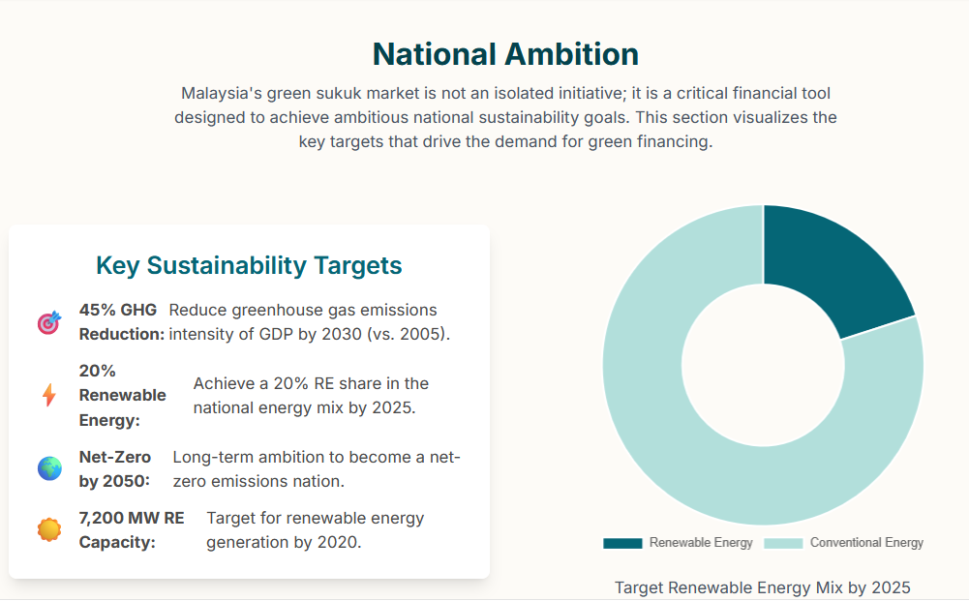
Task: Select the bold 20% Renewable Energy label
Action: click(x=122, y=395)
